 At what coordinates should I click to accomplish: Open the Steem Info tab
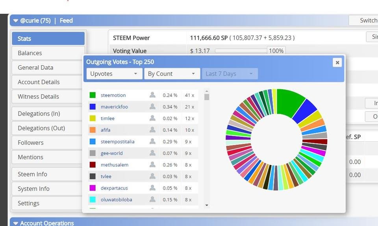point(48,174)
